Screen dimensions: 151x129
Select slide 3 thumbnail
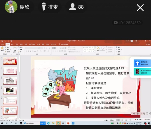tap(10, 81)
